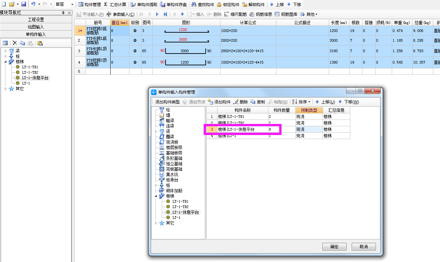
Task: Click the Undo arrow icon
Action: point(33,4)
